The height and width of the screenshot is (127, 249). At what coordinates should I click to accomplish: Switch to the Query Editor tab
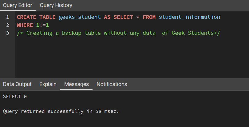(17, 5)
